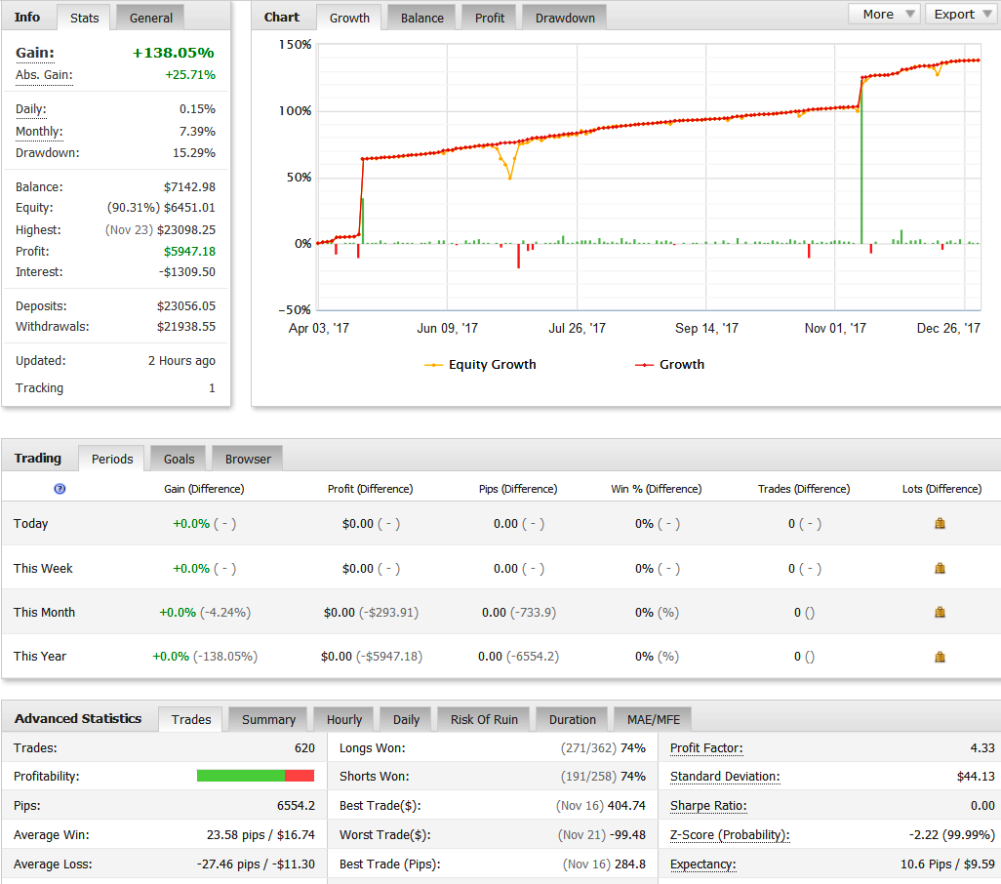Select the Info tab
The height and width of the screenshot is (884, 1001).
(x=26, y=18)
